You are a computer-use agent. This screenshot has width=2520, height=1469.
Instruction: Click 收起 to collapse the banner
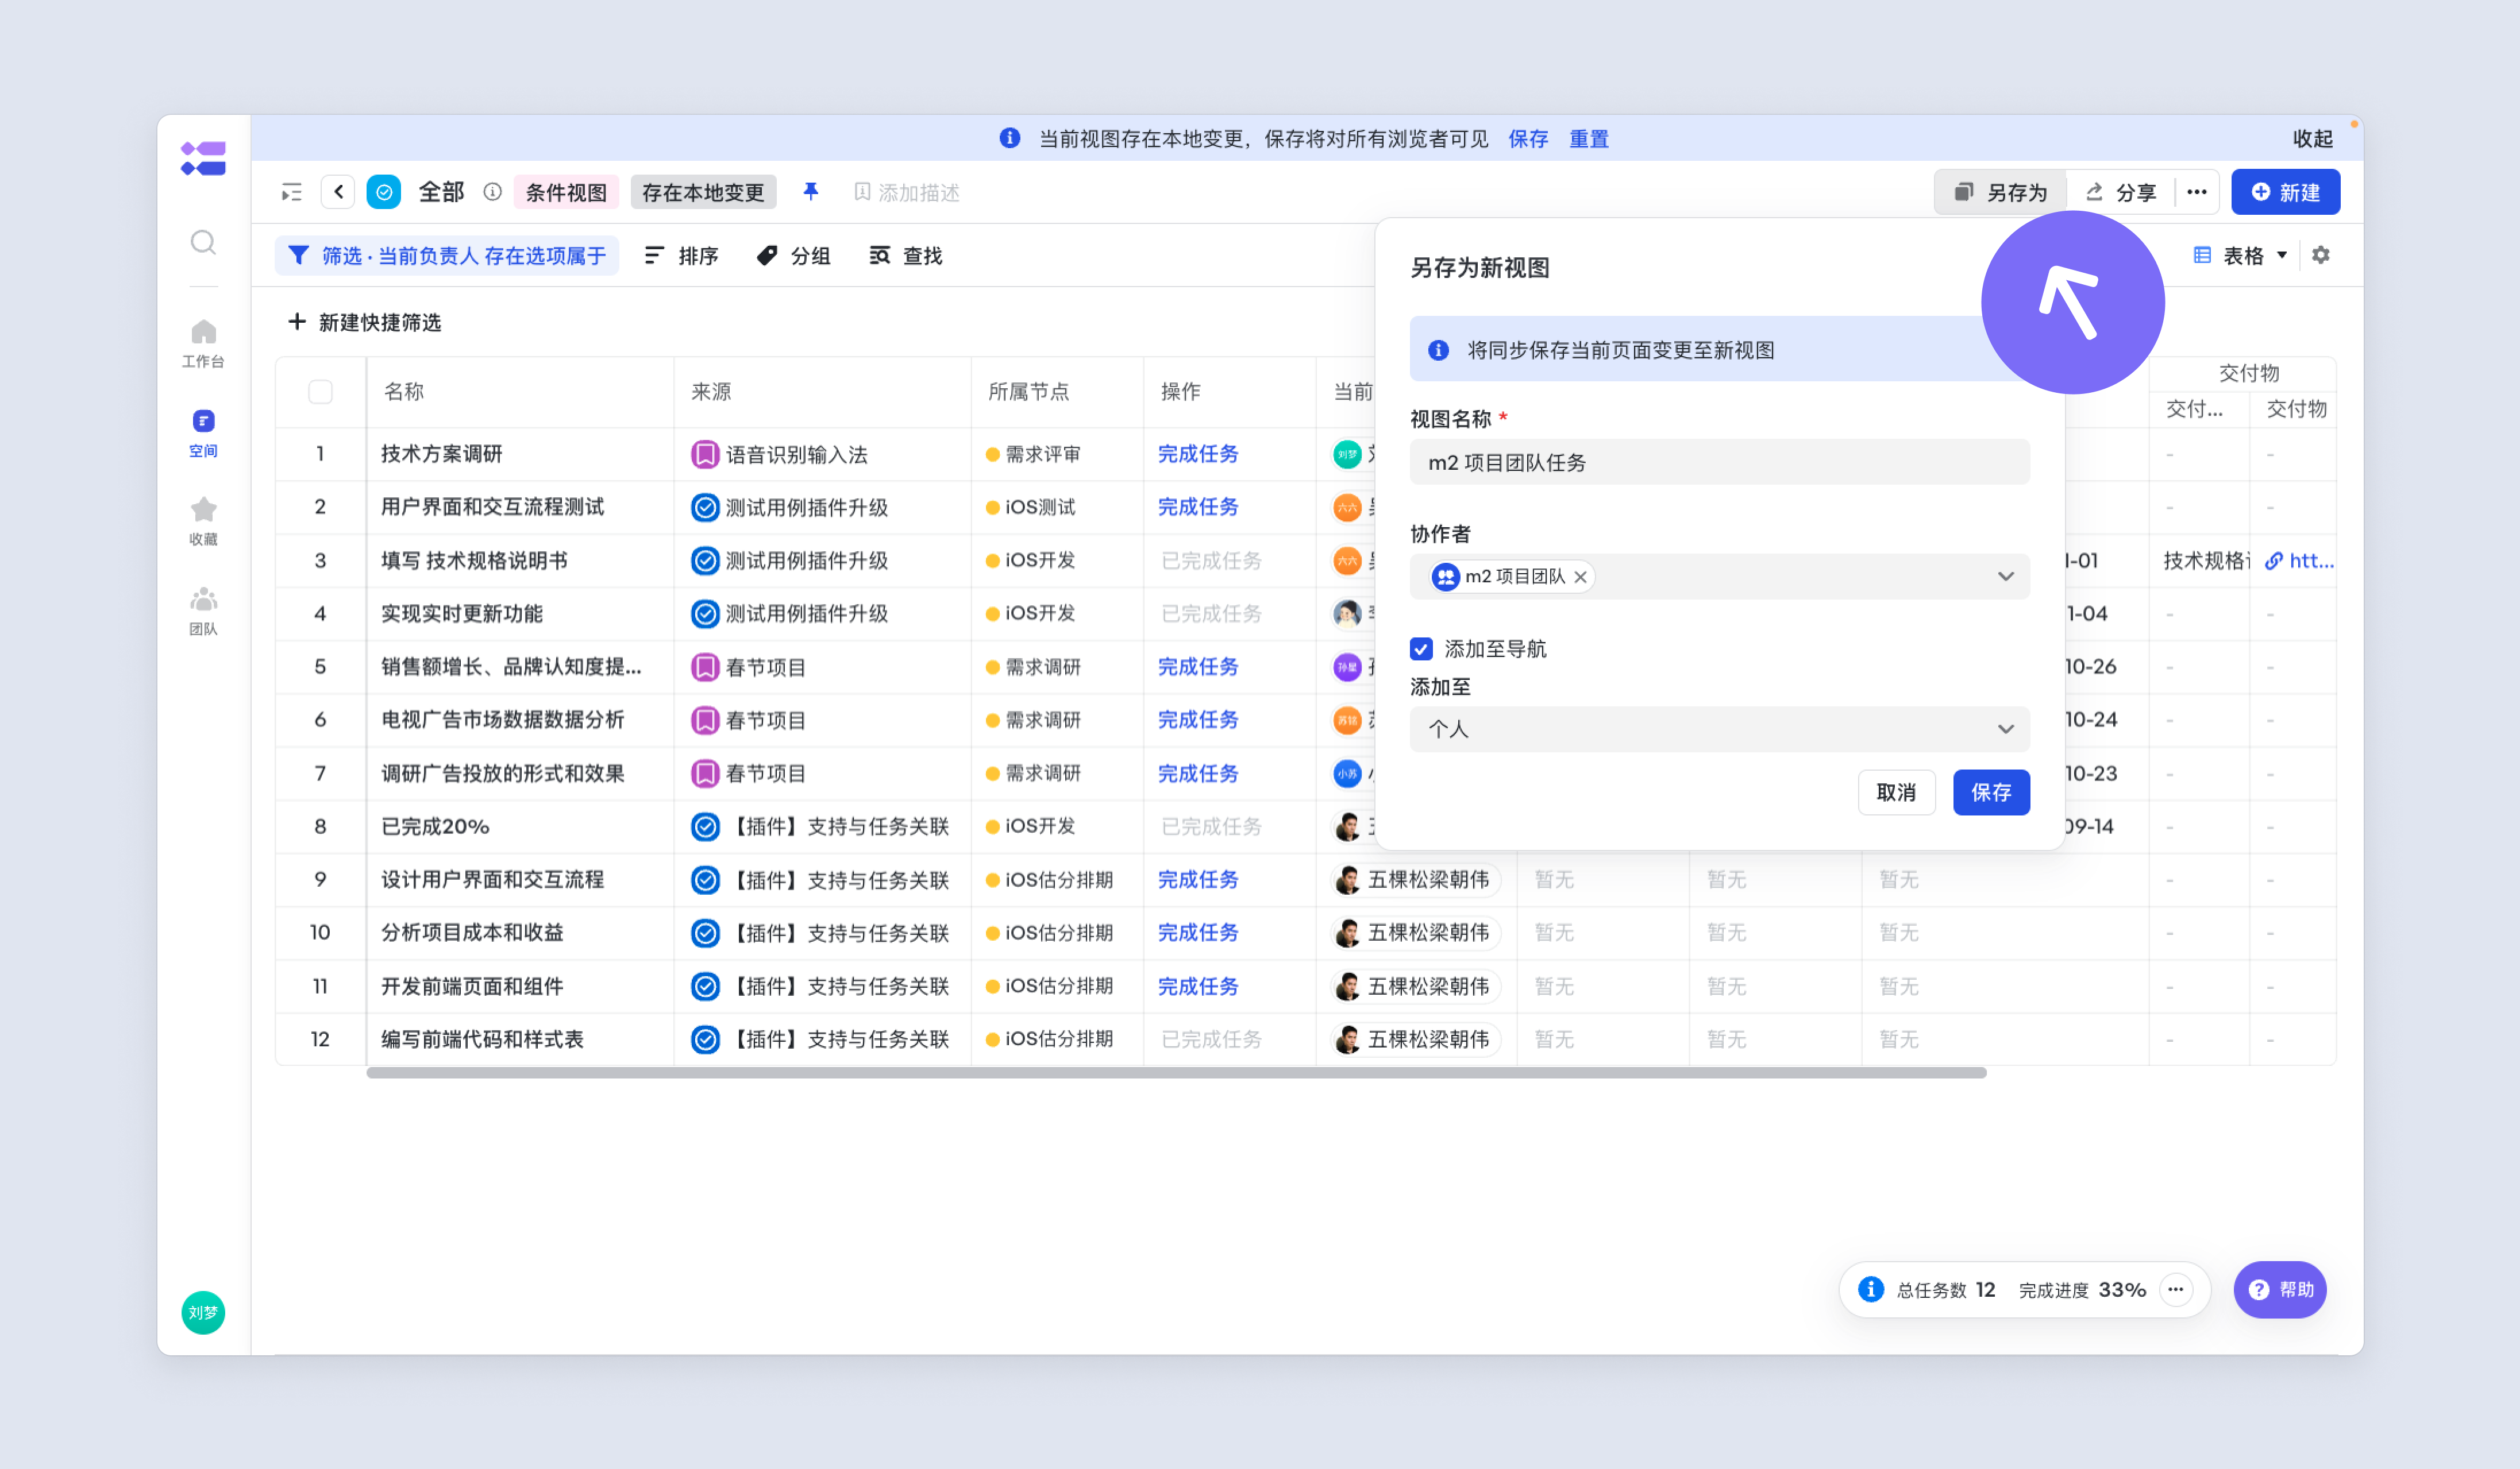[2312, 139]
